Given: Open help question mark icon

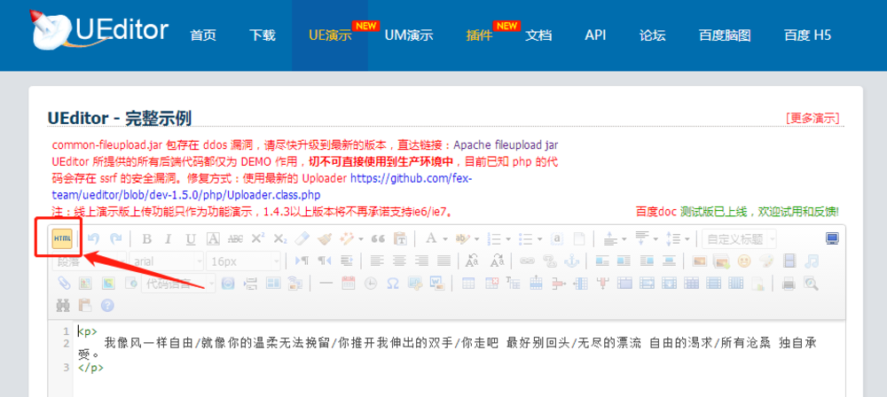Looking at the screenshot, I should [107, 306].
